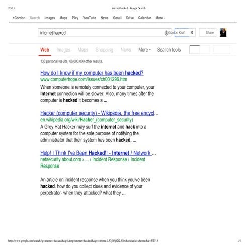Expand the More dropdown in top bar

point(160,18)
